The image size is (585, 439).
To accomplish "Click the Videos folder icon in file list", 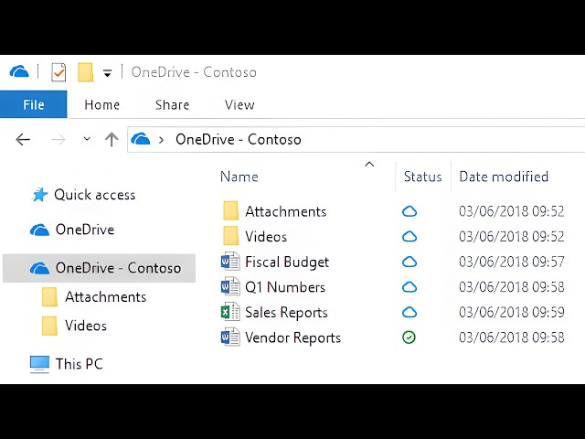I will [x=230, y=236].
